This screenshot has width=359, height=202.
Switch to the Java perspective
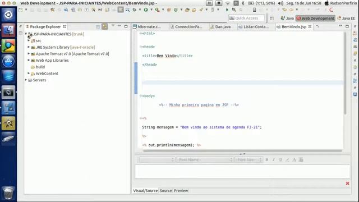[287, 19]
